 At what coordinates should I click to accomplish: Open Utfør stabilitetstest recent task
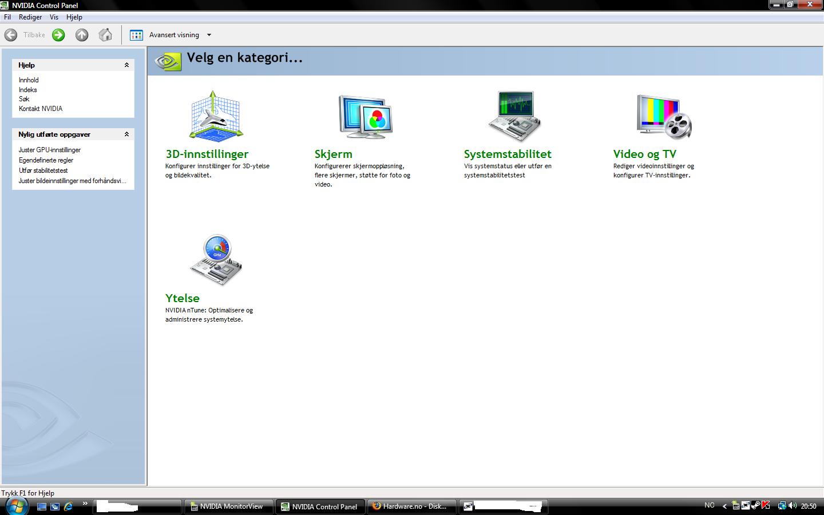pyautogui.click(x=43, y=171)
